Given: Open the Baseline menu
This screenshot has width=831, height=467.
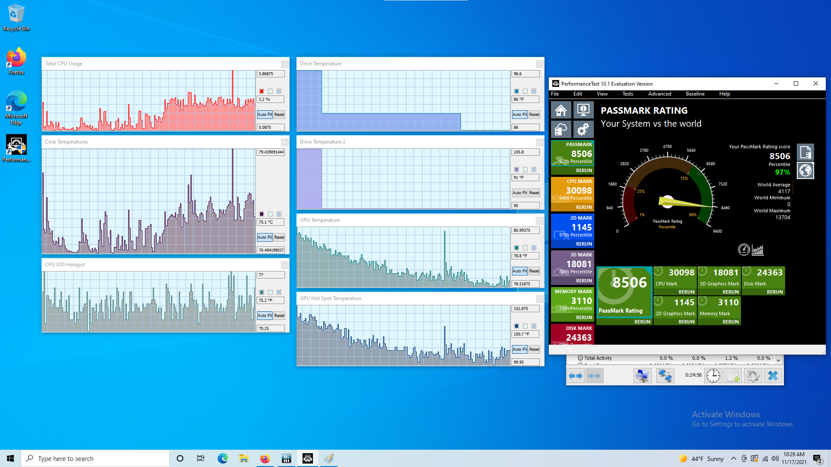Looking at the screenshot, I should tap(695, 94).
